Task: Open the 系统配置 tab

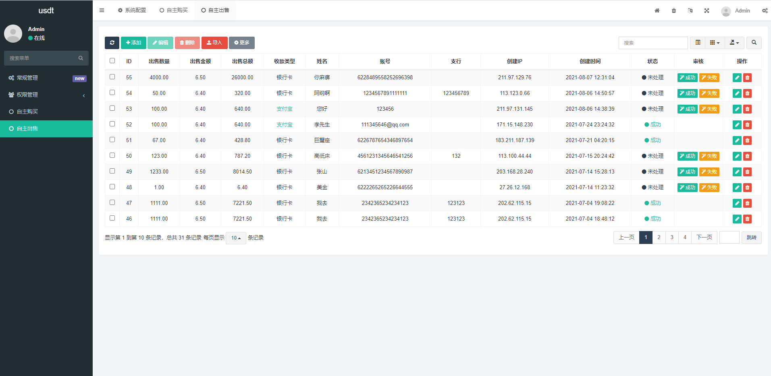Action: pos(132,10)
